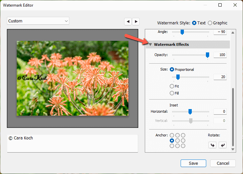The height and width of the screenshot is (174, 243).
Task: Show the previous photo with left arrow
Action: 128,21
